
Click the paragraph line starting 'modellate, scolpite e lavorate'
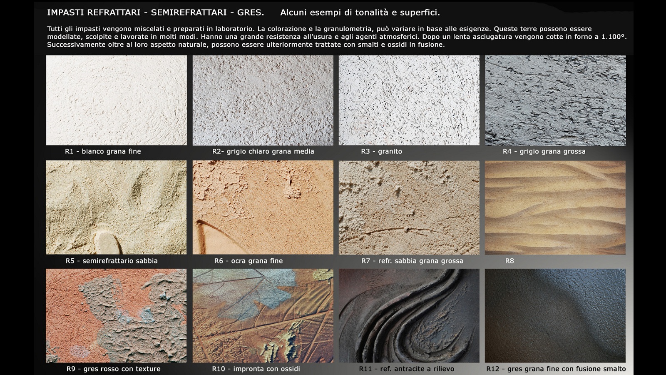pos(337,37)
